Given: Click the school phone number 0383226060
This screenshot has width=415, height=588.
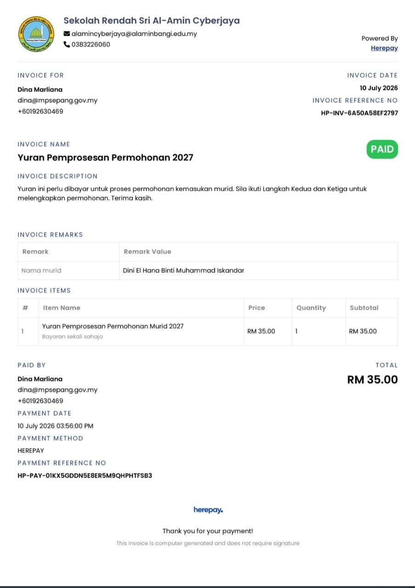Looking at the screenshot, I should pyautogui.click(x=91, y=45).
